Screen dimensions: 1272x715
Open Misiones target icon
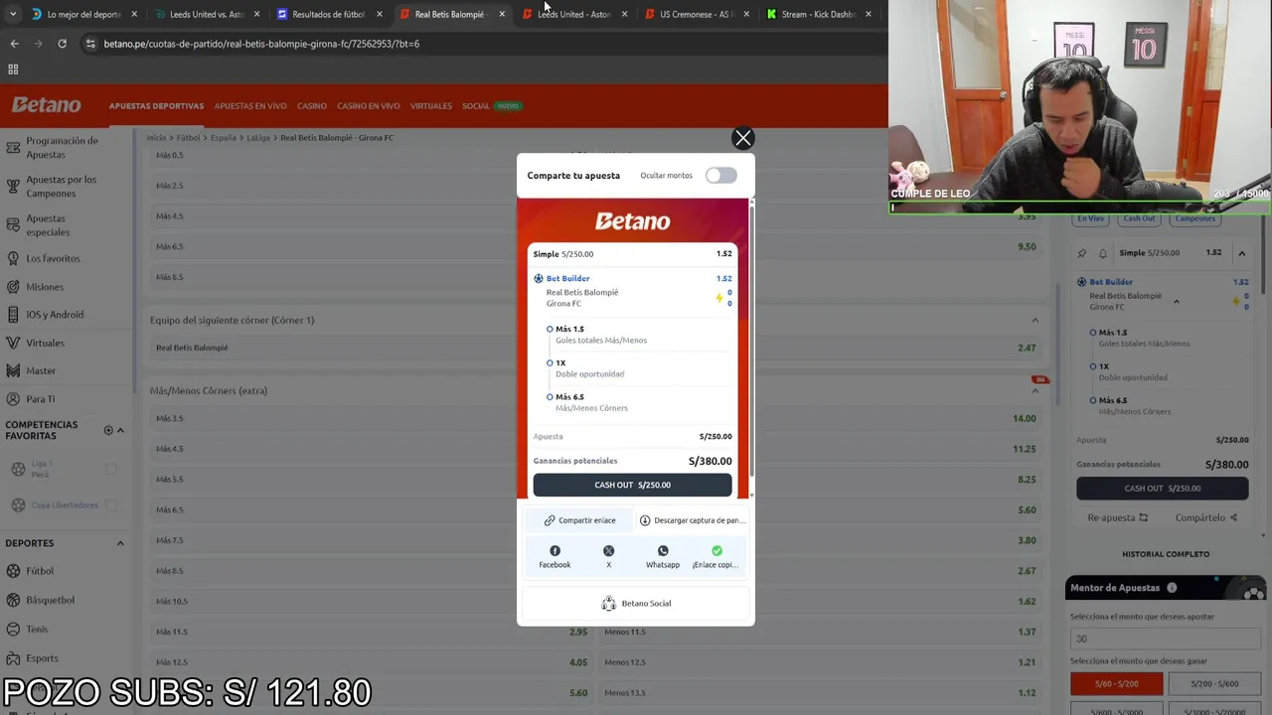pos(13,287)
